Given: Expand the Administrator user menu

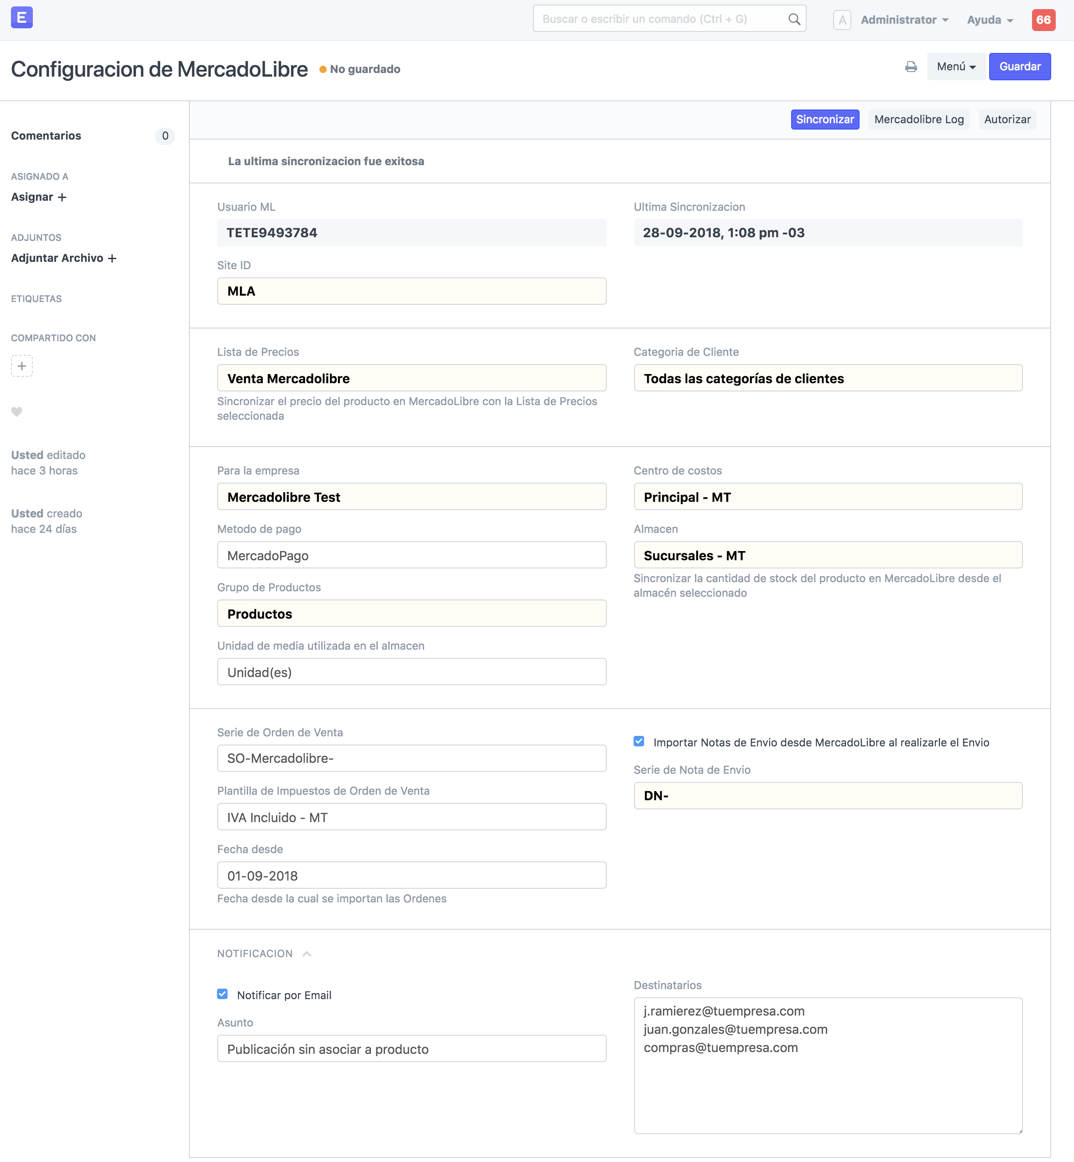Looking at the screenshot, I should tap(904, 20).
